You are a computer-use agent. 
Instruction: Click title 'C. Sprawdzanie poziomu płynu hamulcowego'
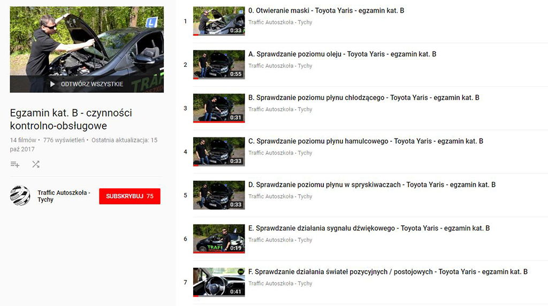tap(366, 141)
